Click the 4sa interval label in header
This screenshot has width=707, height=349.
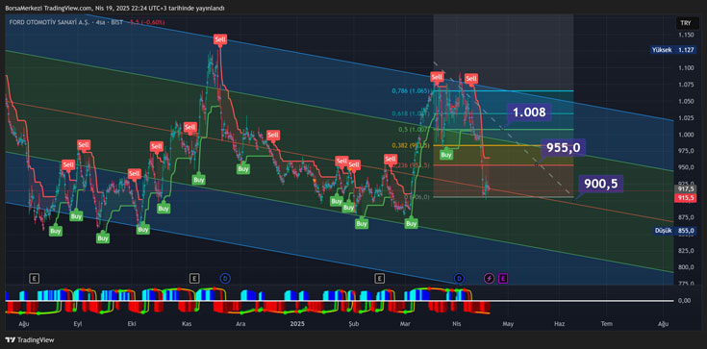coord(102,22)
